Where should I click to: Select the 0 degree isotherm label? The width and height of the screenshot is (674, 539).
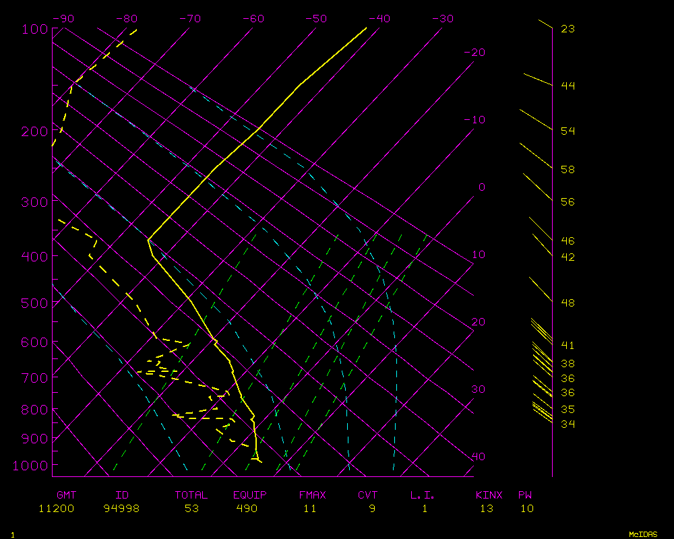tap(481, 187)
